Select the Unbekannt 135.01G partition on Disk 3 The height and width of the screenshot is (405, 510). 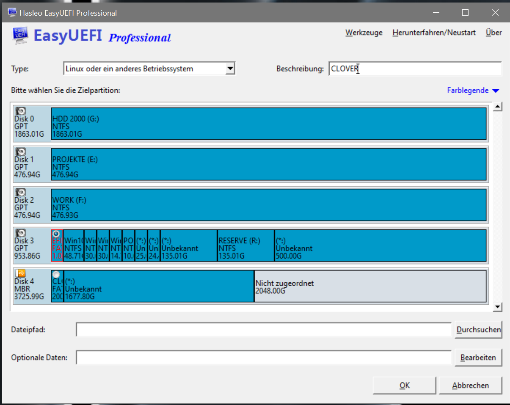[x=189, y=245]
